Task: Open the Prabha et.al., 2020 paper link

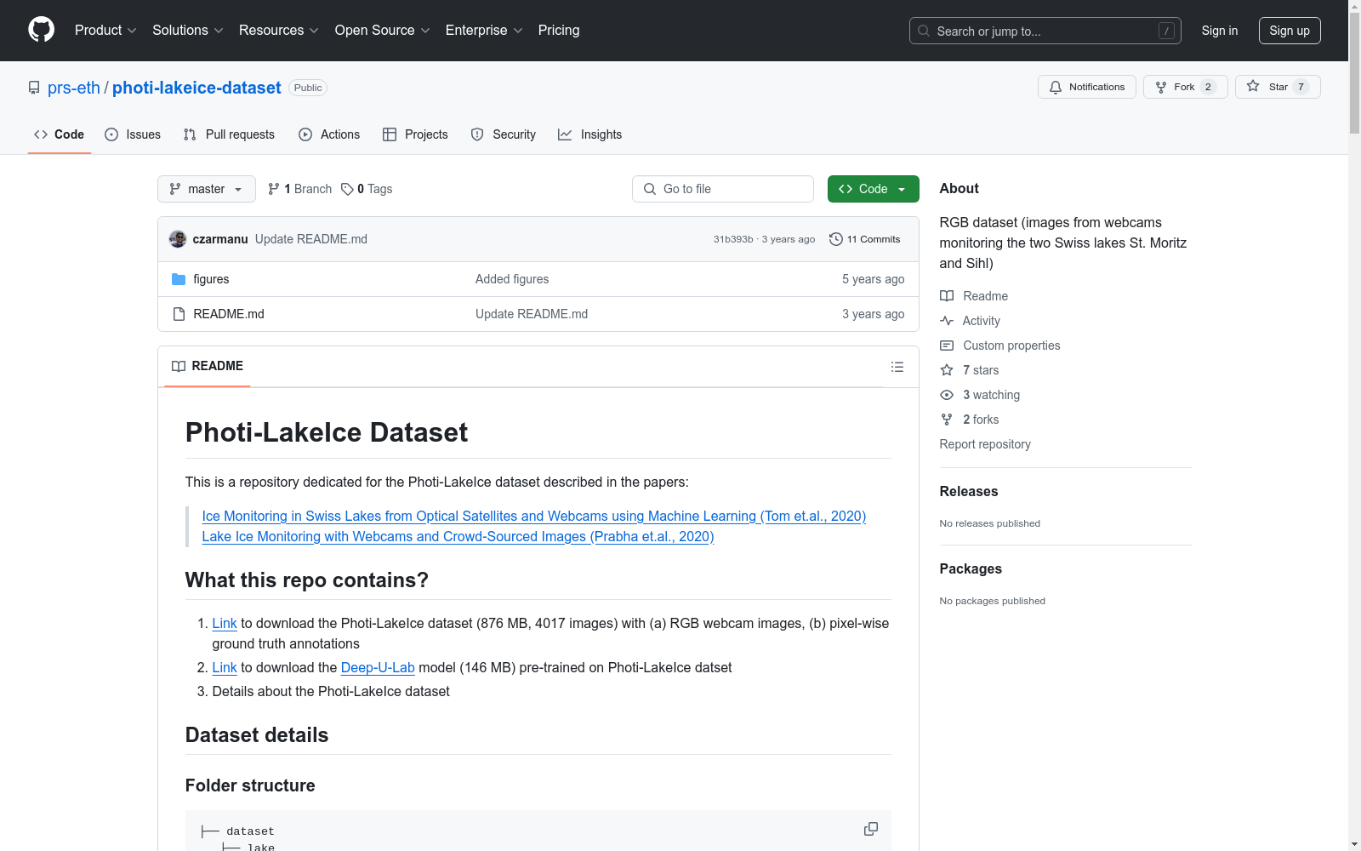Action: (458, 536)
